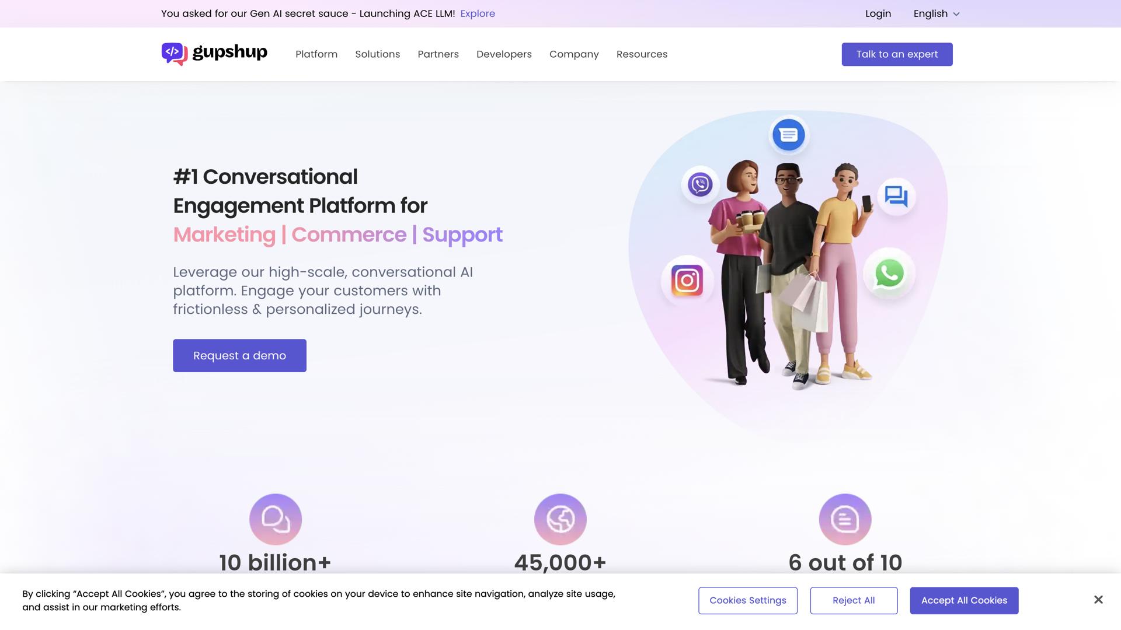Open the Solutions menu
Image resolution: width=1121 pixels, height=630 pixels.
pos(378,54)
